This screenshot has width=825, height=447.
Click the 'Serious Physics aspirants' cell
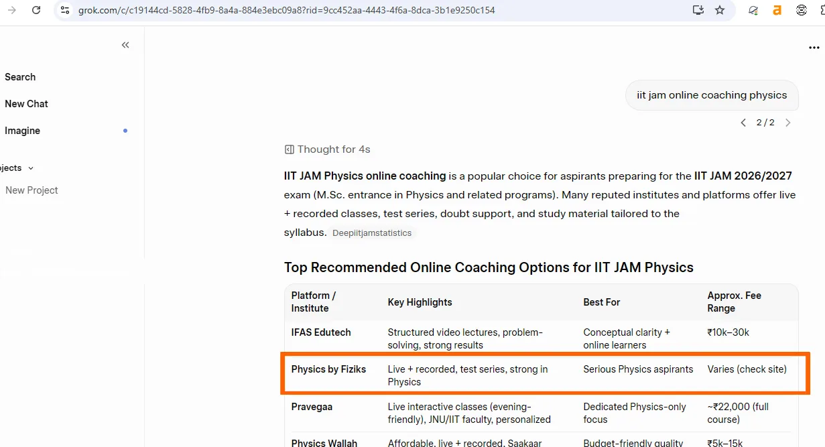coord(638,369)
